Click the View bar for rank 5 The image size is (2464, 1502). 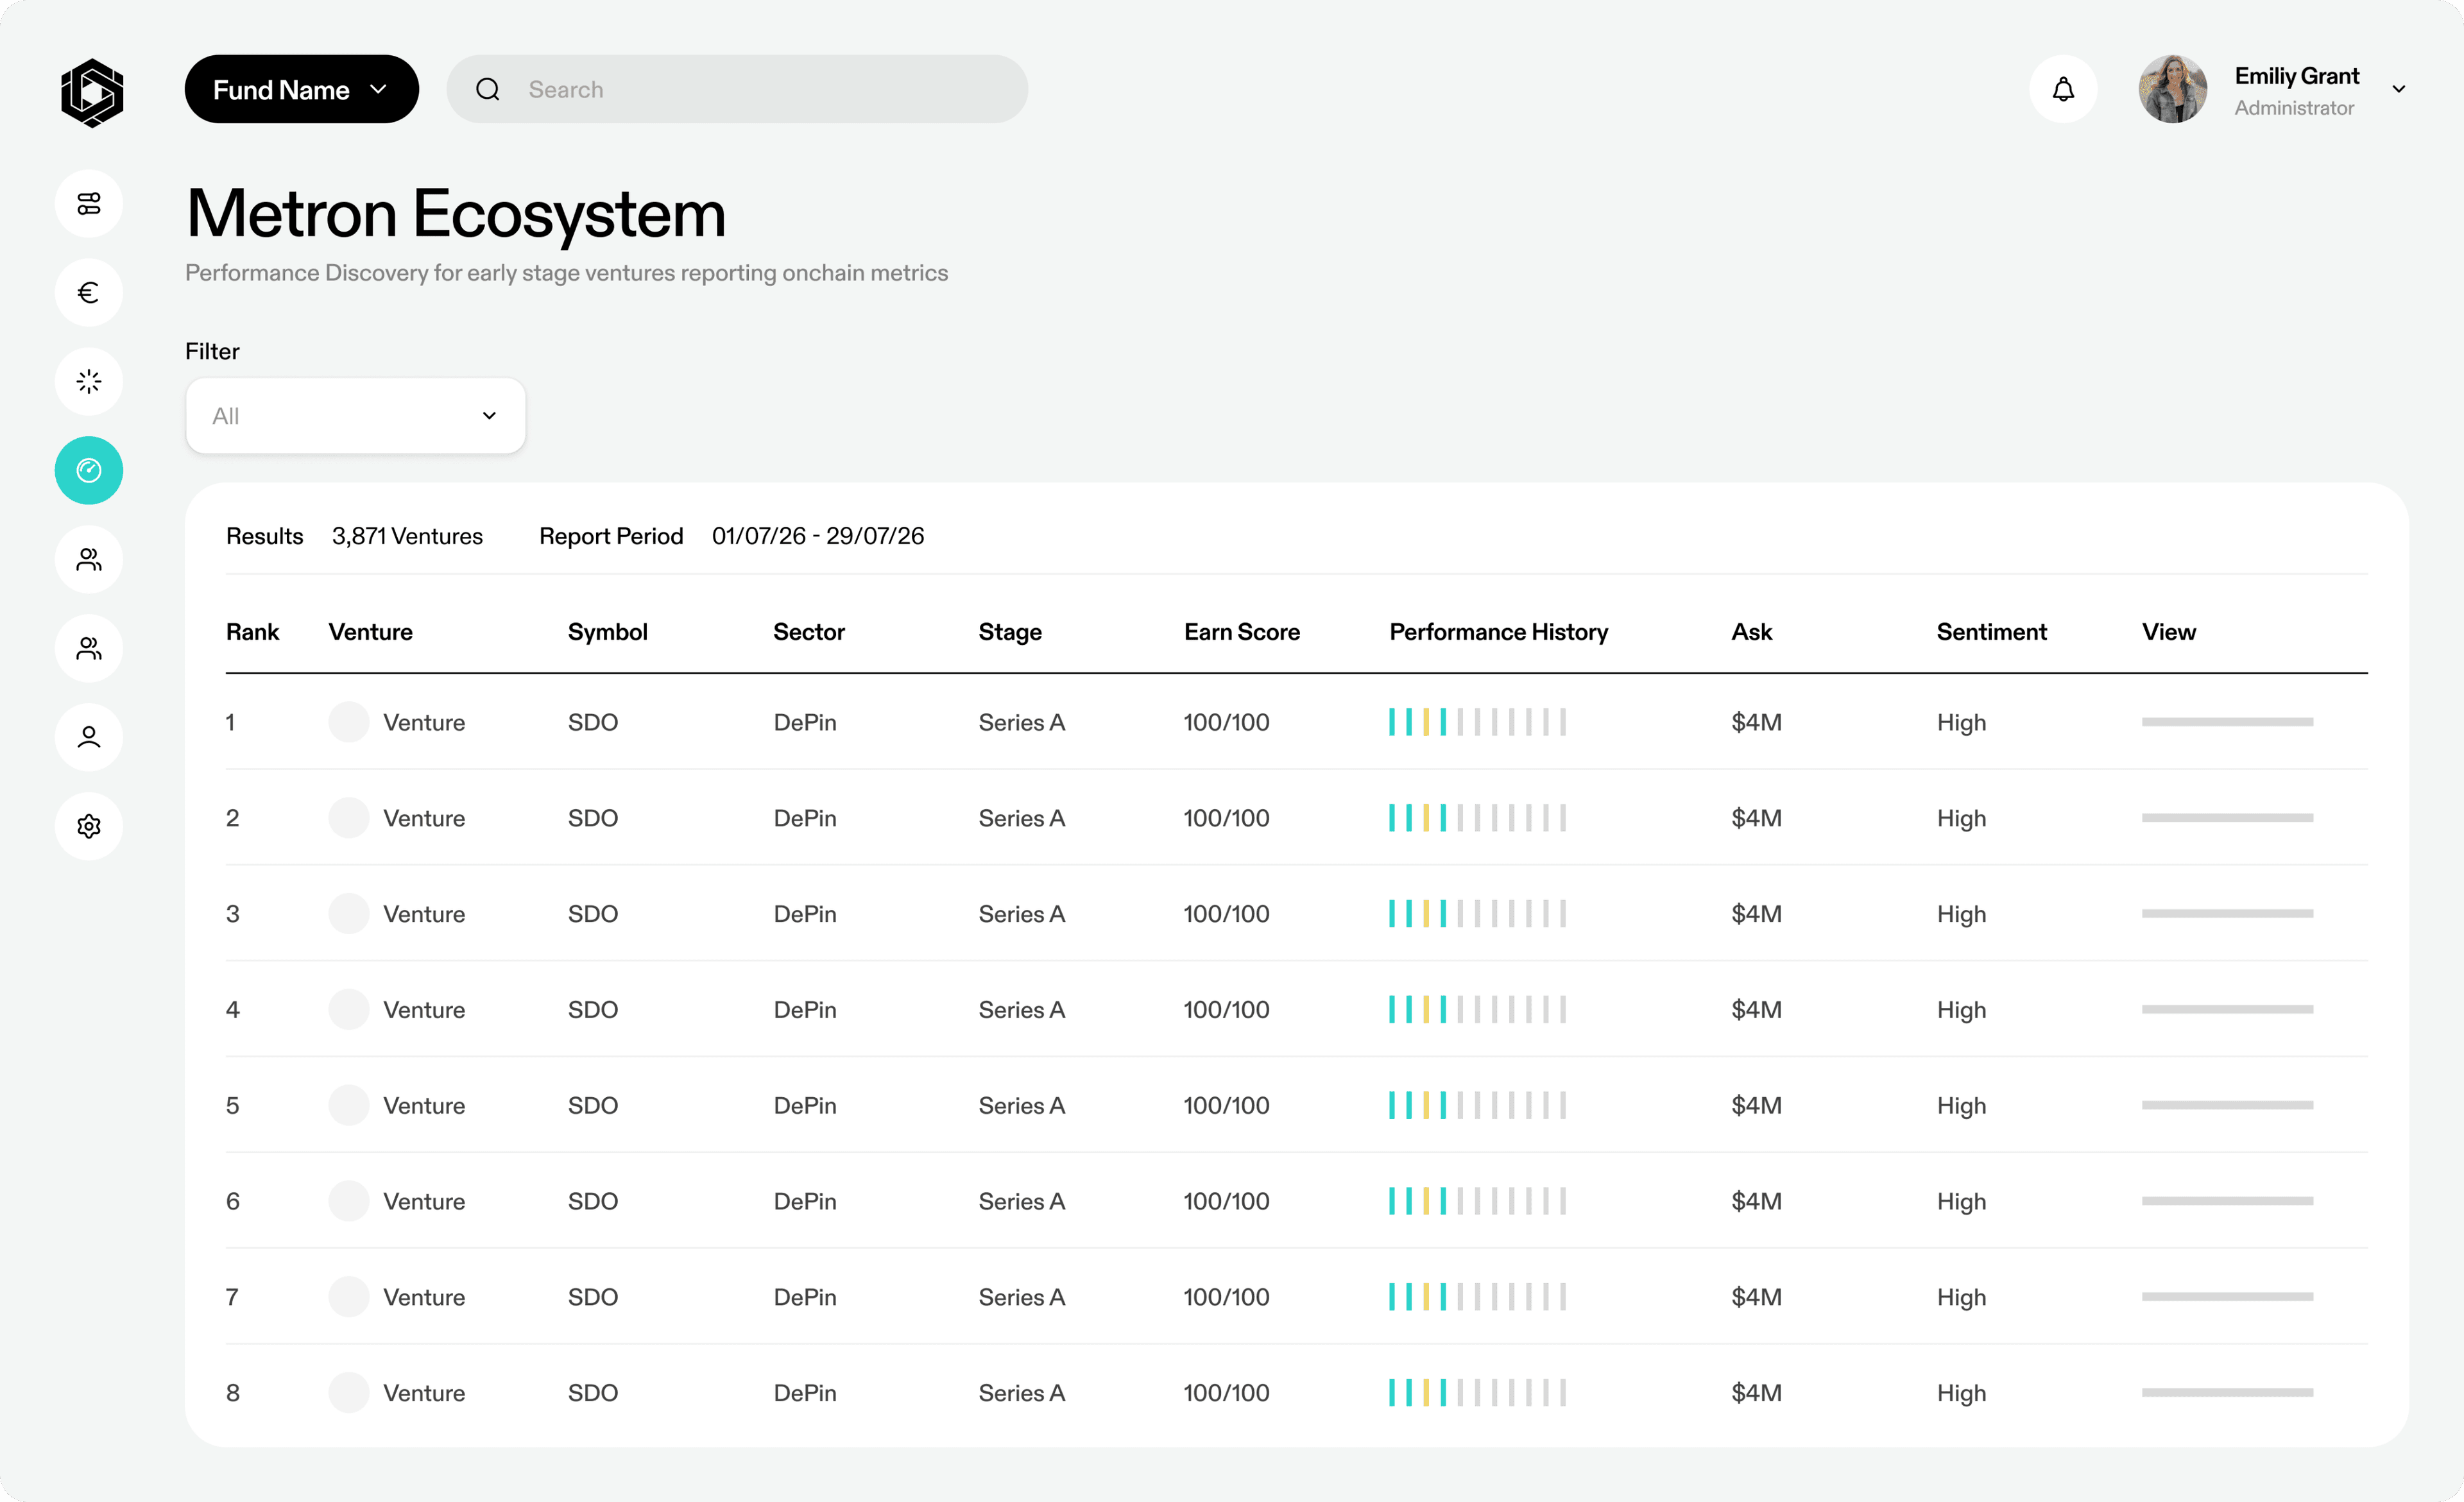click(2227, 1105)
